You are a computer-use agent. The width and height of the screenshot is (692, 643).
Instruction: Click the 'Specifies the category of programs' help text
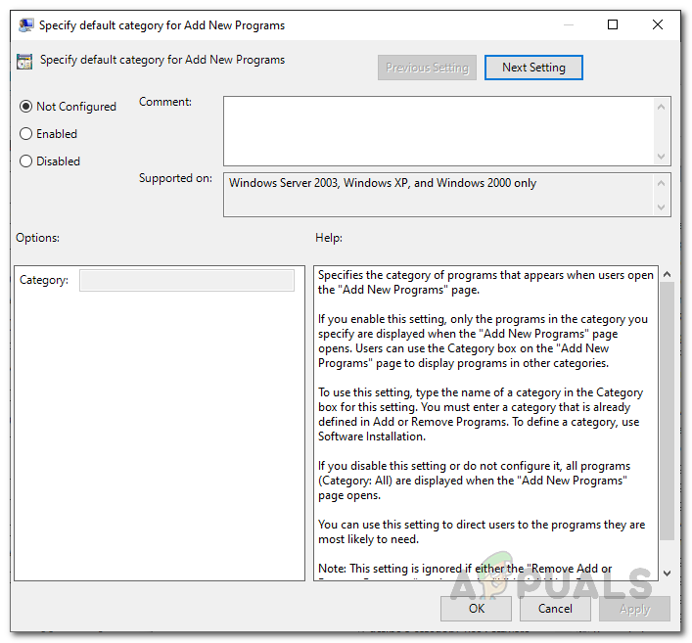tap(485, 283)
